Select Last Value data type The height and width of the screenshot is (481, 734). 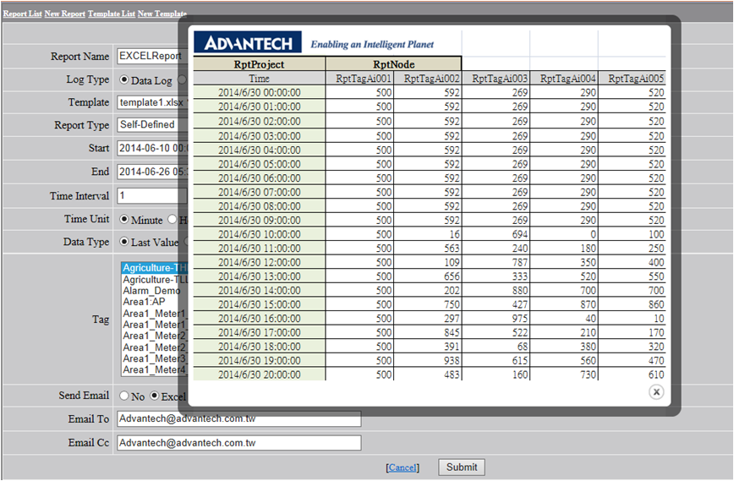tap(125, 242)
